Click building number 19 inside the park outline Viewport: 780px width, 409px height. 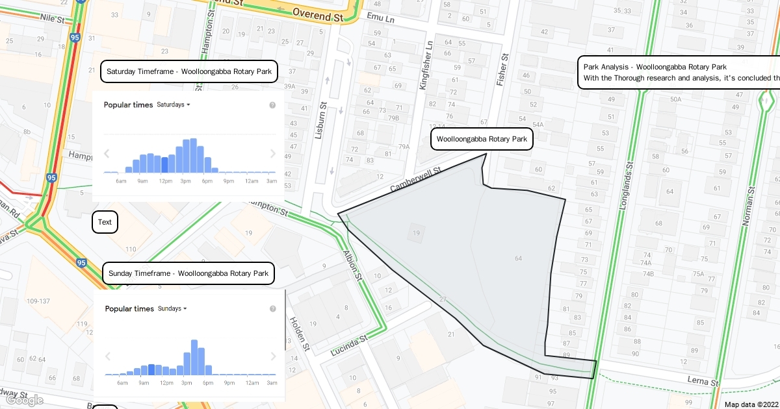416,232
